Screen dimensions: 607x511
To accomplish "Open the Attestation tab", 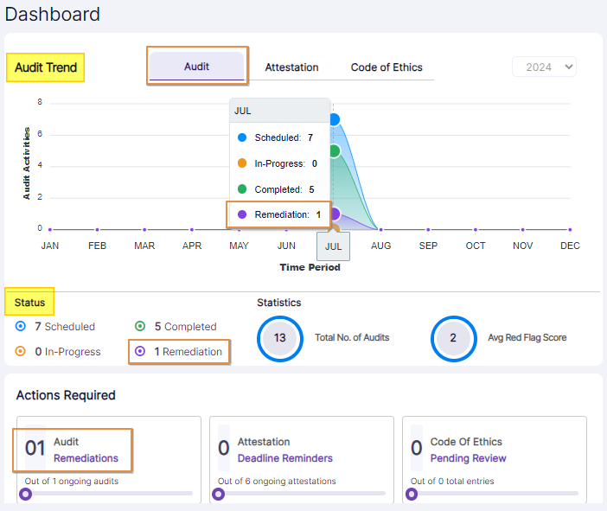I will [x=291, y=67].
